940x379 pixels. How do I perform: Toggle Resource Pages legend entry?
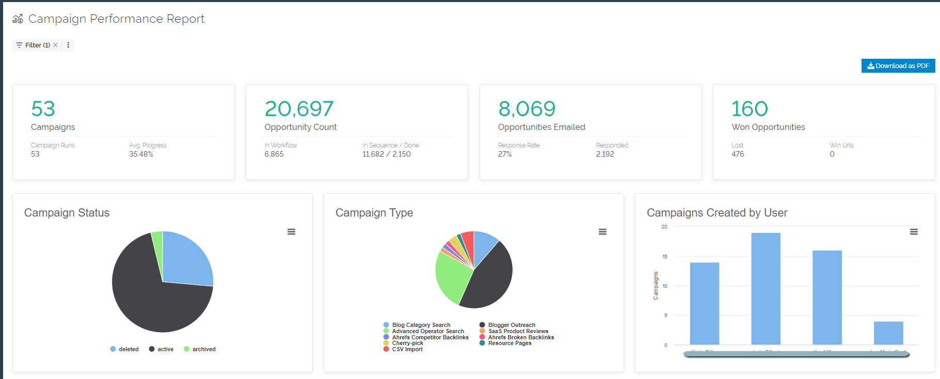click(505, 343)
